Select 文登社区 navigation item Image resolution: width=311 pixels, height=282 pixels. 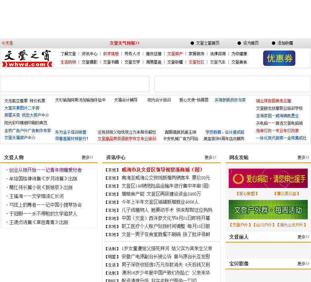click(x=196, y=62)
